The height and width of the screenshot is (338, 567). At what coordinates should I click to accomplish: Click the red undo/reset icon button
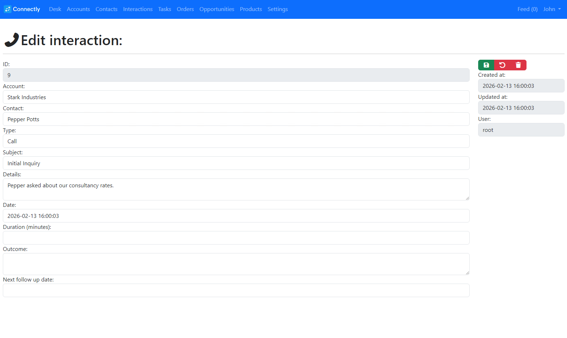coord(502,65)
